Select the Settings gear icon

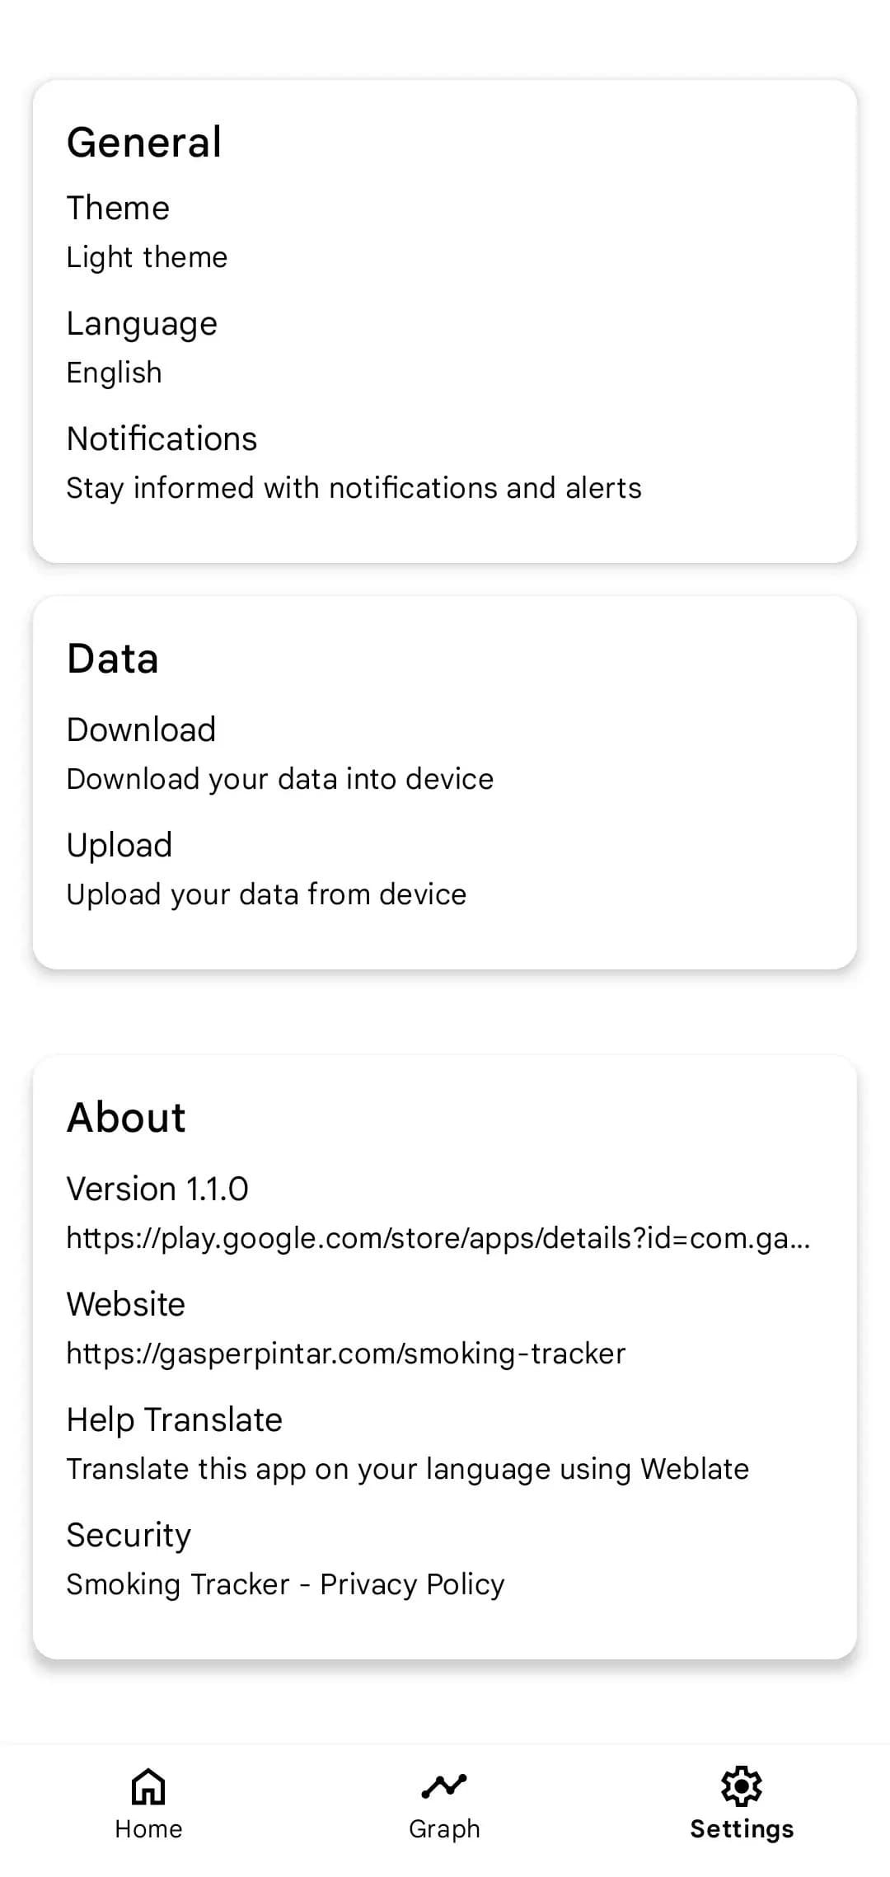click(x=741, y=1787)
